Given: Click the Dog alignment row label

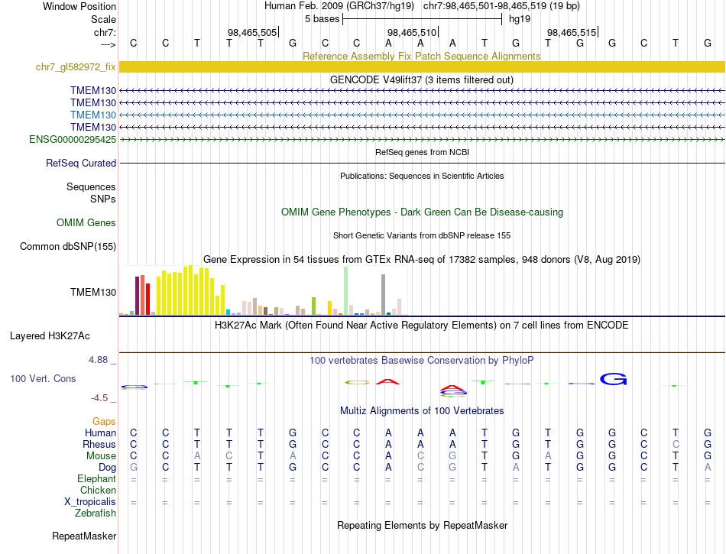Looking at the screenshot, I should point(108,468).
